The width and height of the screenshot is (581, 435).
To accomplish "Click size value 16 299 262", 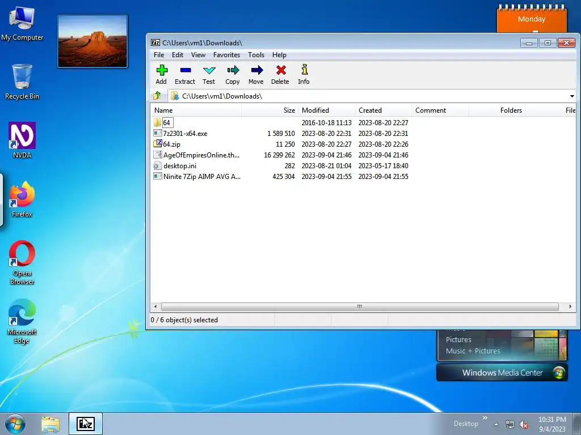I will click(x=279, y=155).
